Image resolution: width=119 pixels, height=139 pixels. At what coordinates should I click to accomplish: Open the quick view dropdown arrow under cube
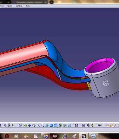[57, 127]
